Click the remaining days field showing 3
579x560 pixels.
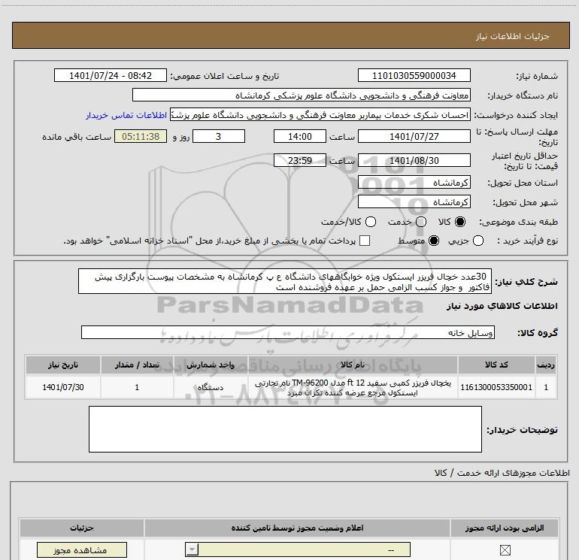[219, 136]
